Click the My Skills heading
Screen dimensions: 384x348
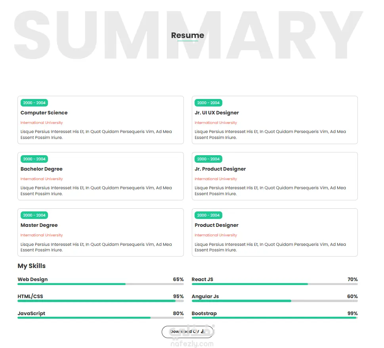(32, 266)
